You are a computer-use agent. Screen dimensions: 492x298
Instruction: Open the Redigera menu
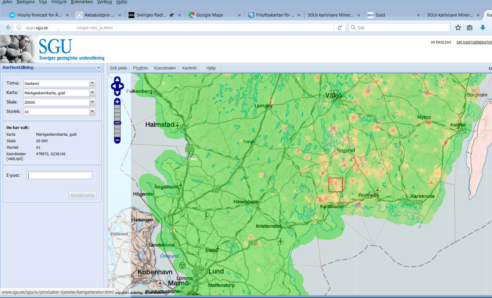[x=25, y=2]
